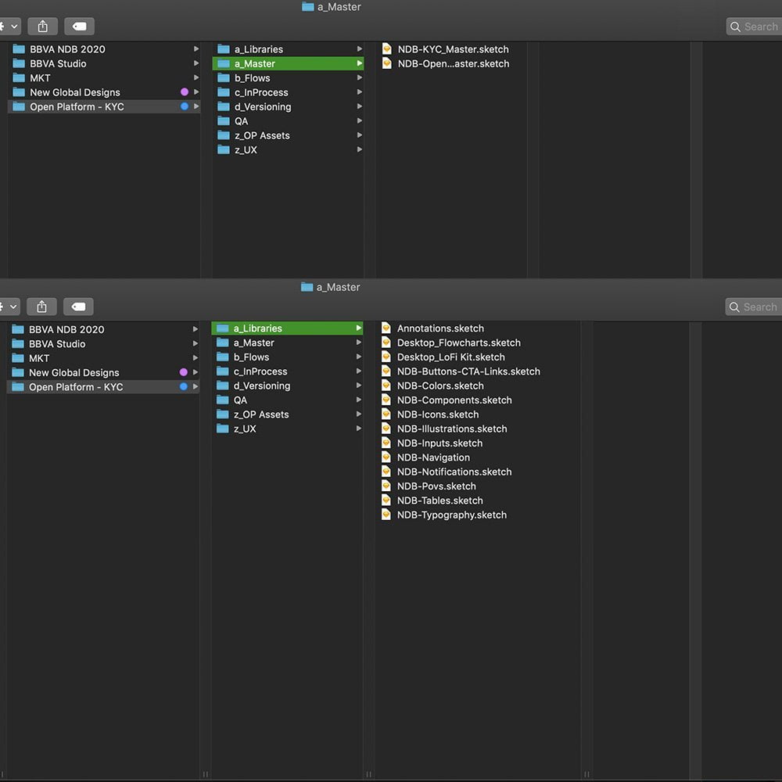Click the Sketch icon next to Annotations.sketch
Screen dimensions: 782x782
click(386, 328)
